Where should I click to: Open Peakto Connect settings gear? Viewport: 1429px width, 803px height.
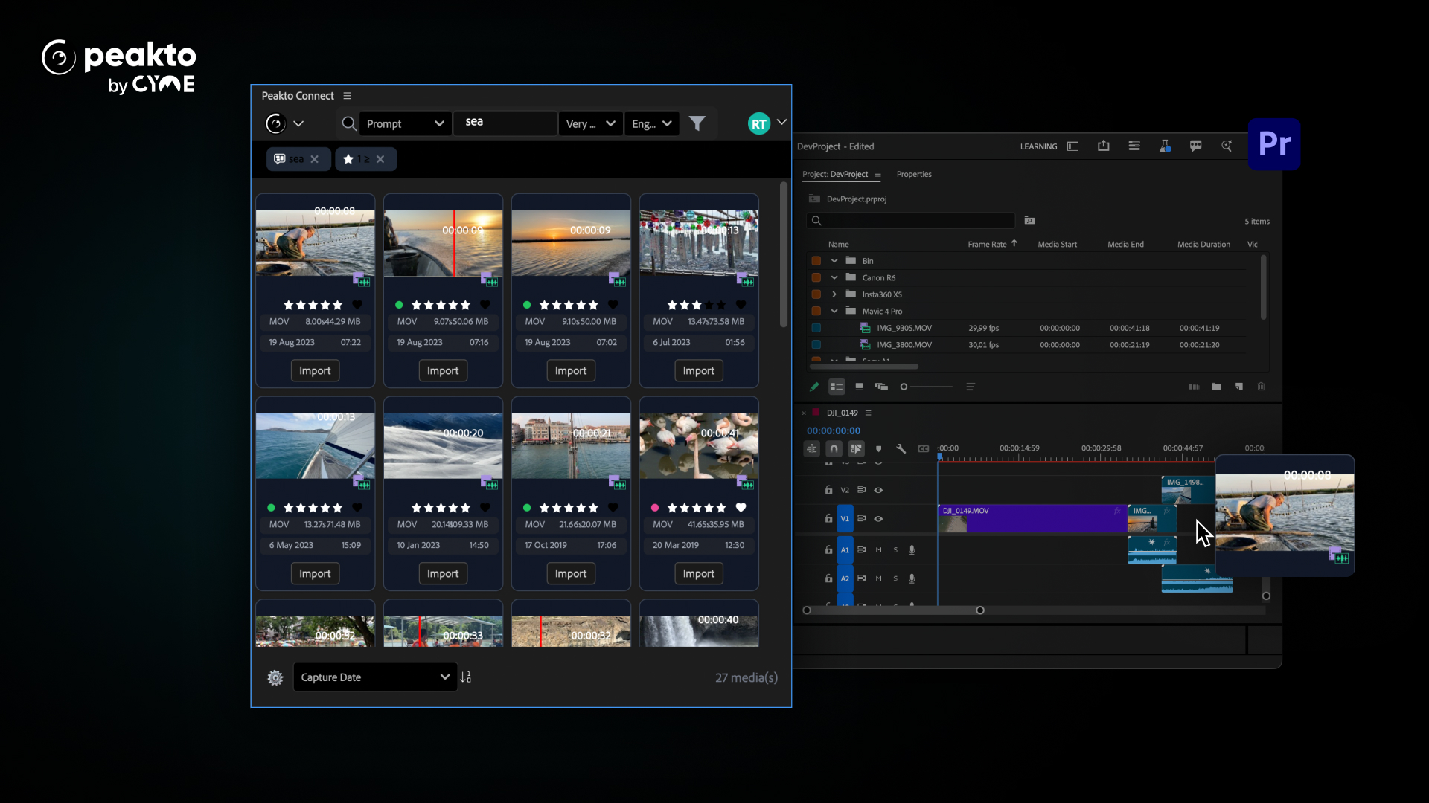click(275, 677)
